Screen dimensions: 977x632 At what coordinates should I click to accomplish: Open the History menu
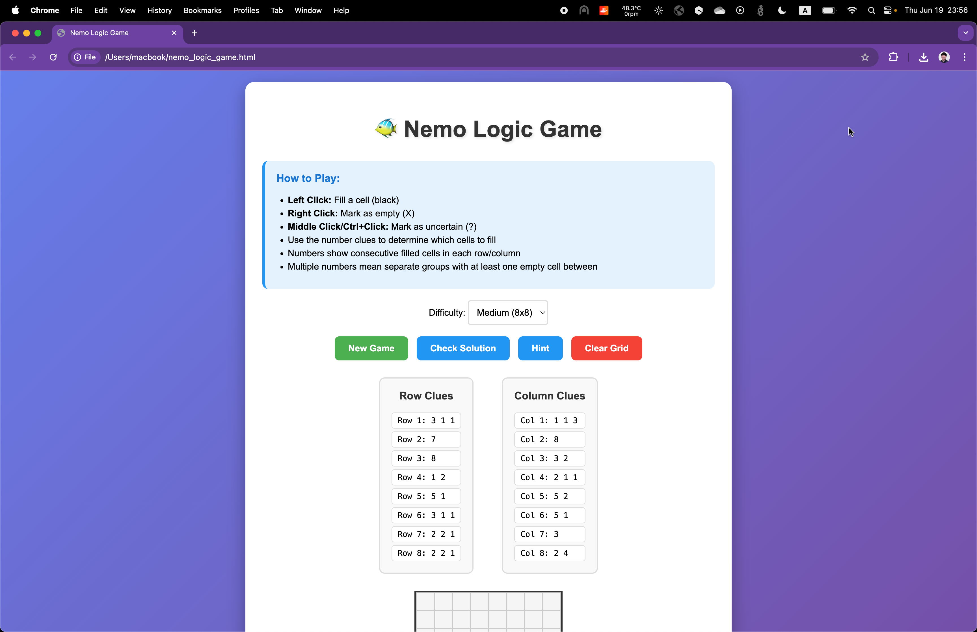click(159, 11)
